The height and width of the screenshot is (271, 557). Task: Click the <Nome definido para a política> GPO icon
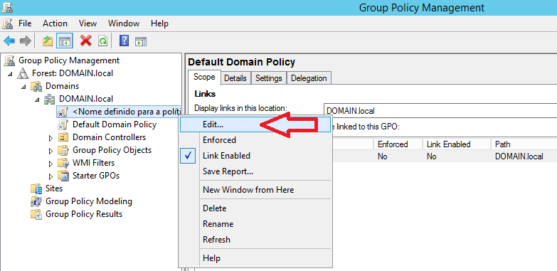tap(63, 112)
